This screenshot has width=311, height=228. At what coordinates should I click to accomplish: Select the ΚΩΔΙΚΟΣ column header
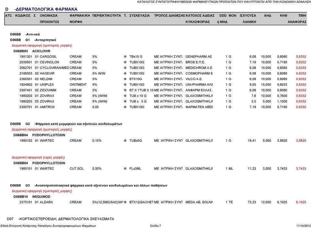(x=23, y=16)
